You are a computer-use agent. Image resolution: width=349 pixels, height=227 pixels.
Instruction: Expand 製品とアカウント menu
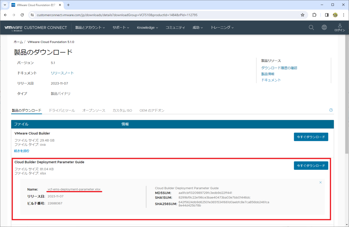pos(90,28)
